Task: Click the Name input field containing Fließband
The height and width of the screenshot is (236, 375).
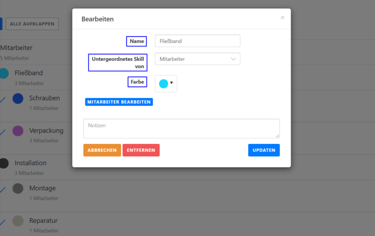Action: 197,41
